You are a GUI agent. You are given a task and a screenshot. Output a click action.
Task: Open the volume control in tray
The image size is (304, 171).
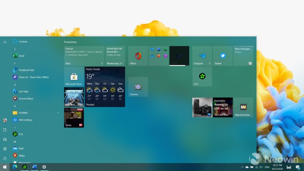tap(261, 167)
